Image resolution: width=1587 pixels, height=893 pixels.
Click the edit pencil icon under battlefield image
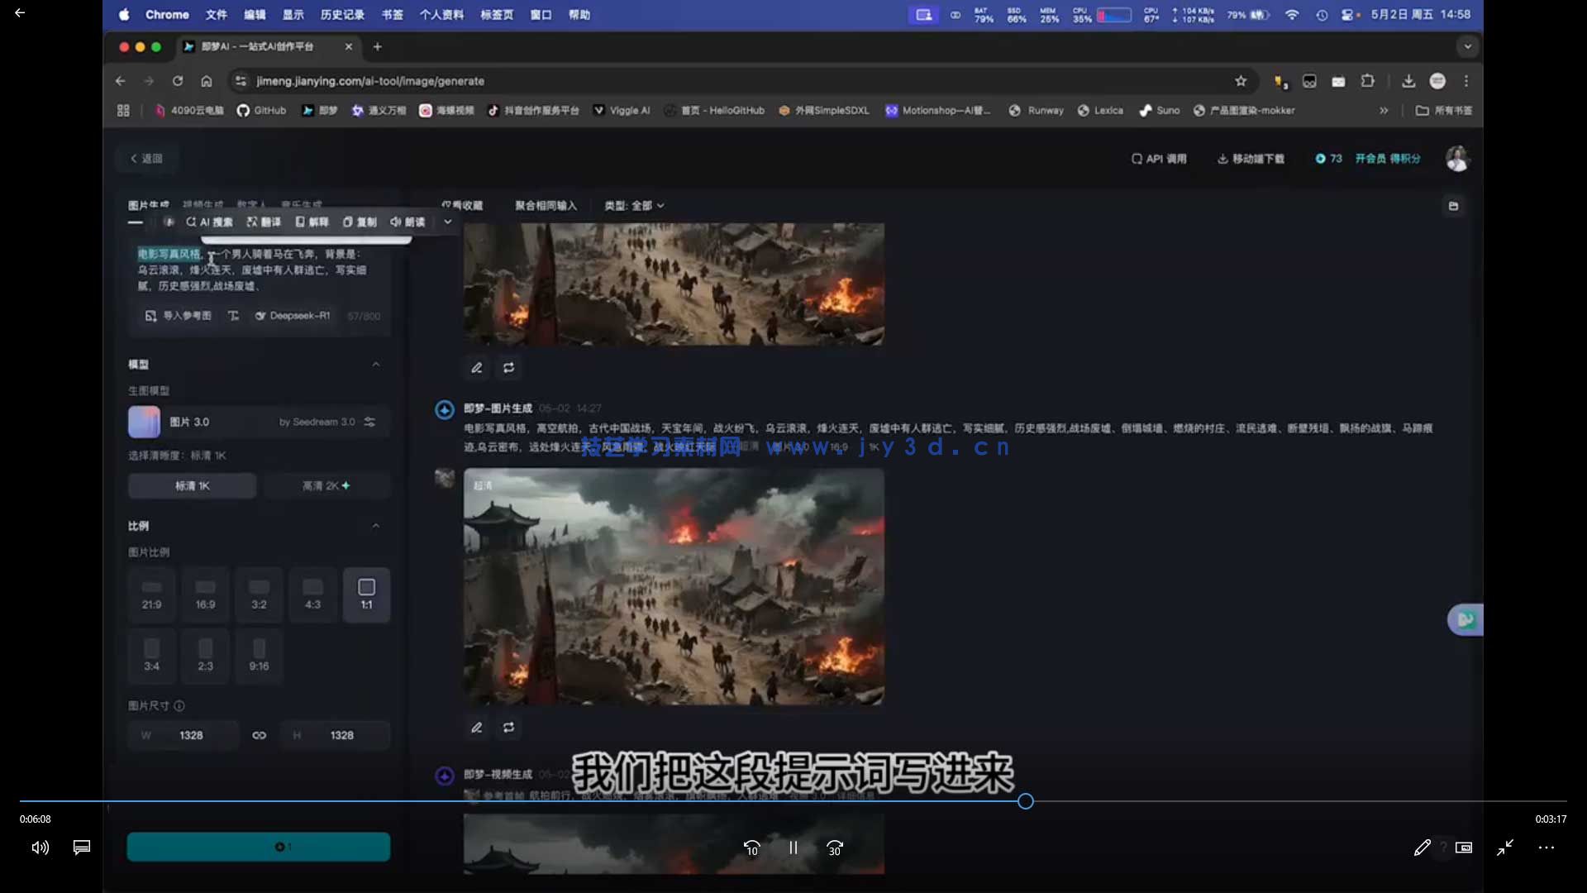[x=477, y=728]
